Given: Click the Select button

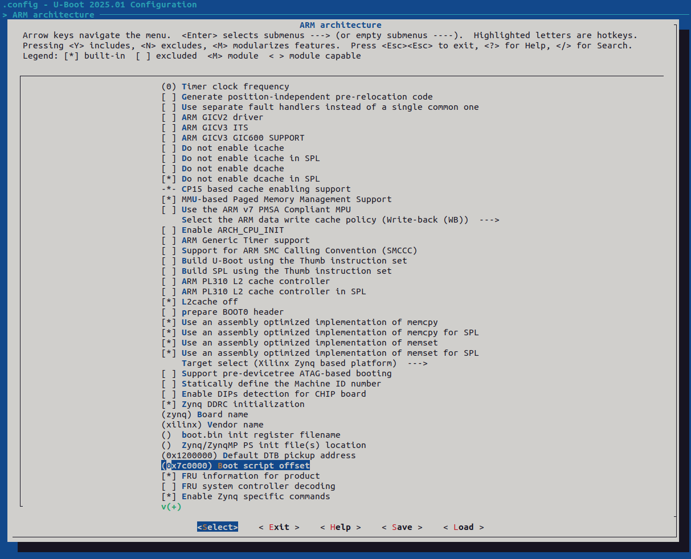Looking at the screenshot, I should (x=218, y=527).
